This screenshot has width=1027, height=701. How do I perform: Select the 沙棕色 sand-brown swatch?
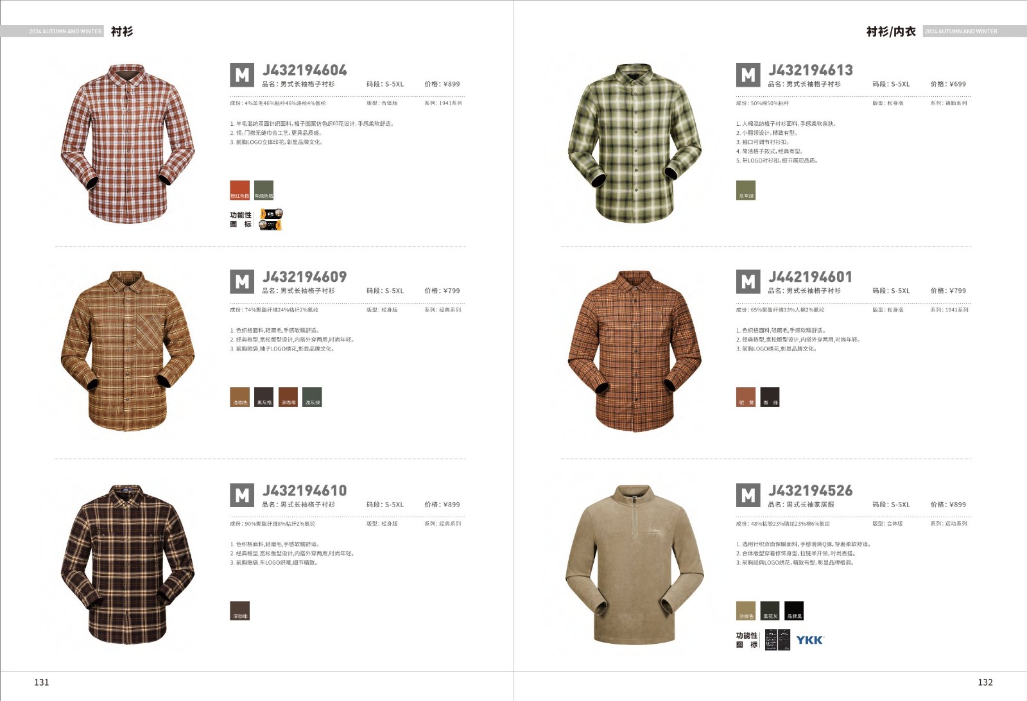(746, 610)
